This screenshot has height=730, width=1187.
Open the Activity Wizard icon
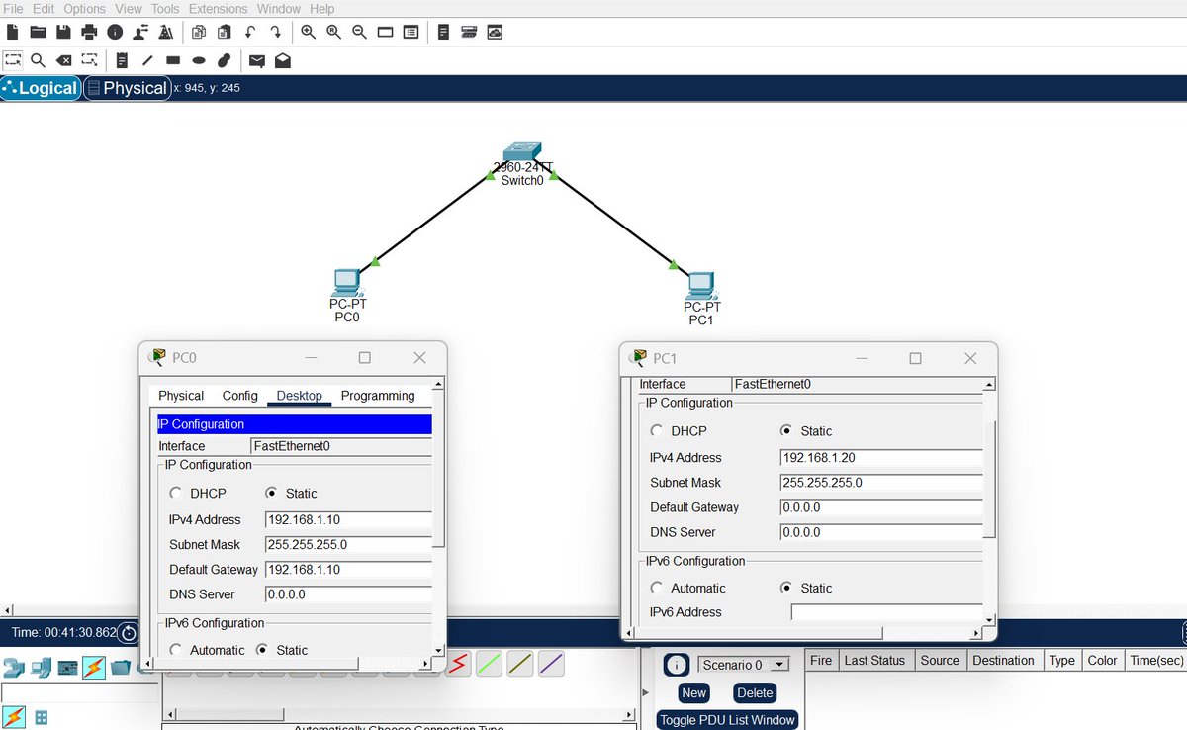click(140, 32)
